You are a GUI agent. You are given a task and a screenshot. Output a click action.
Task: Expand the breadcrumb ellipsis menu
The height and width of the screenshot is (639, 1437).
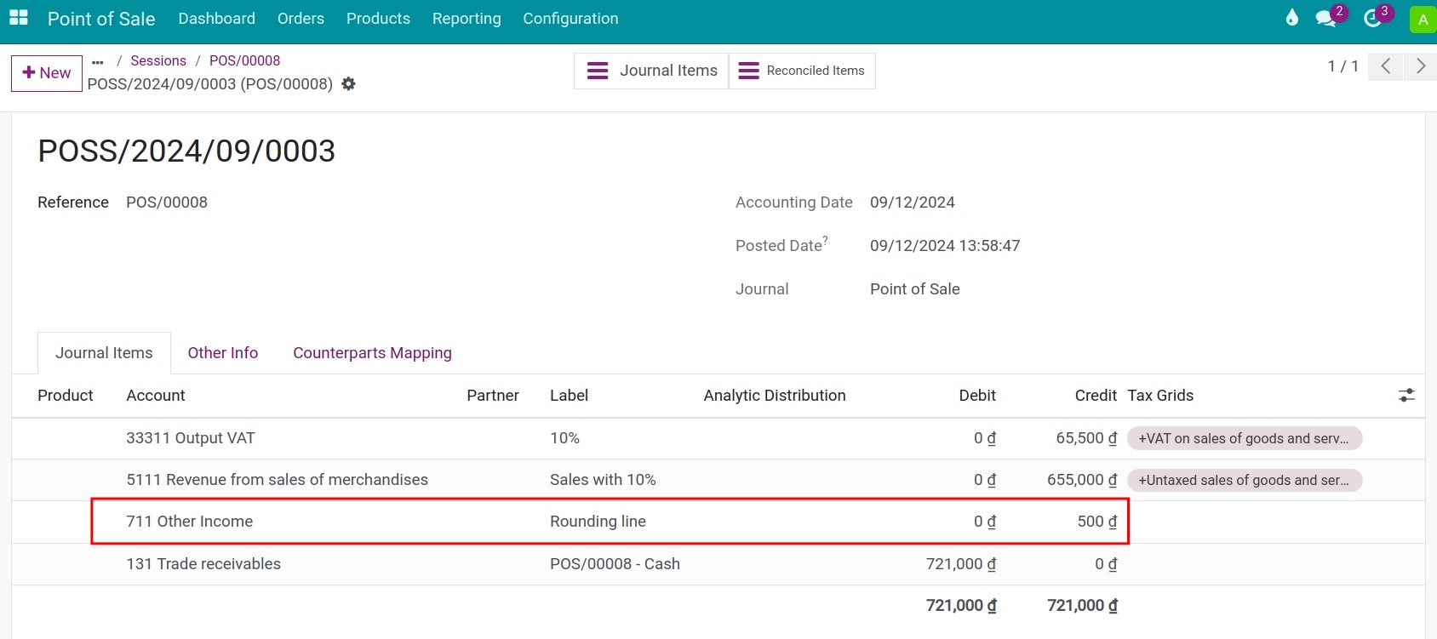pyautogui.click(x=98, y=61)
